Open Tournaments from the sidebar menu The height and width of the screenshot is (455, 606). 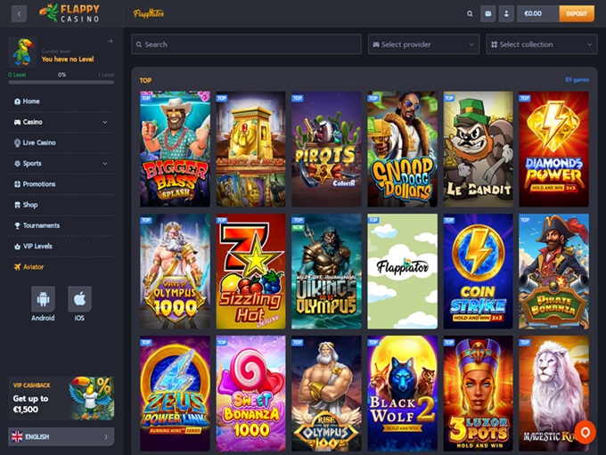(41, 225)
